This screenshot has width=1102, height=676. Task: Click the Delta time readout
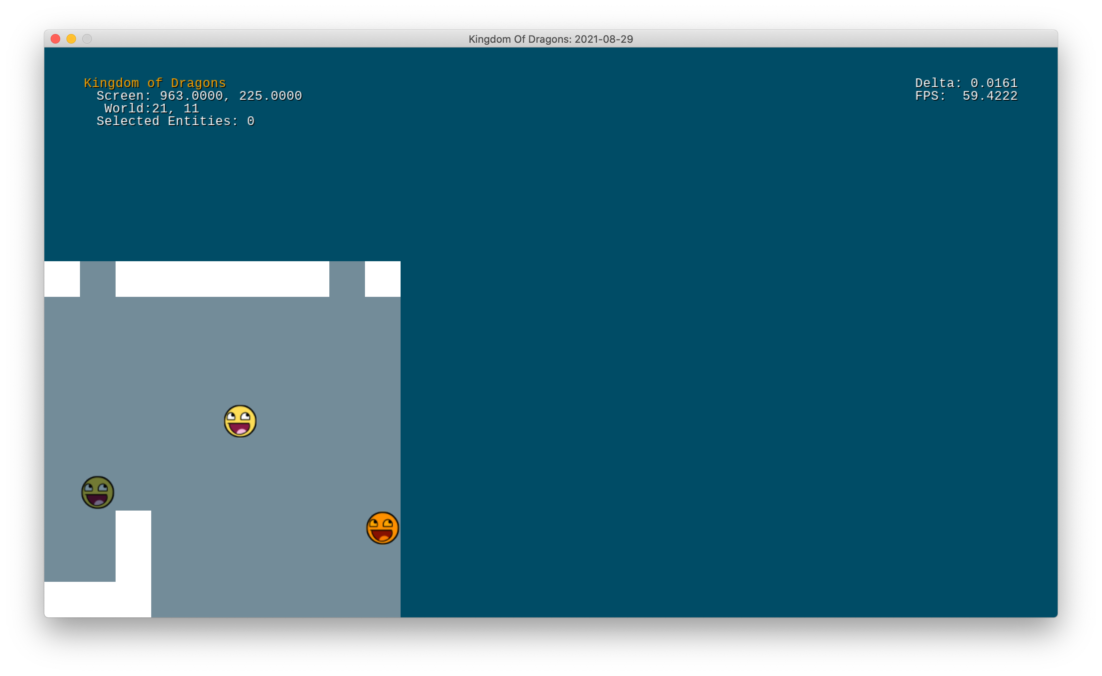(966, 83)
